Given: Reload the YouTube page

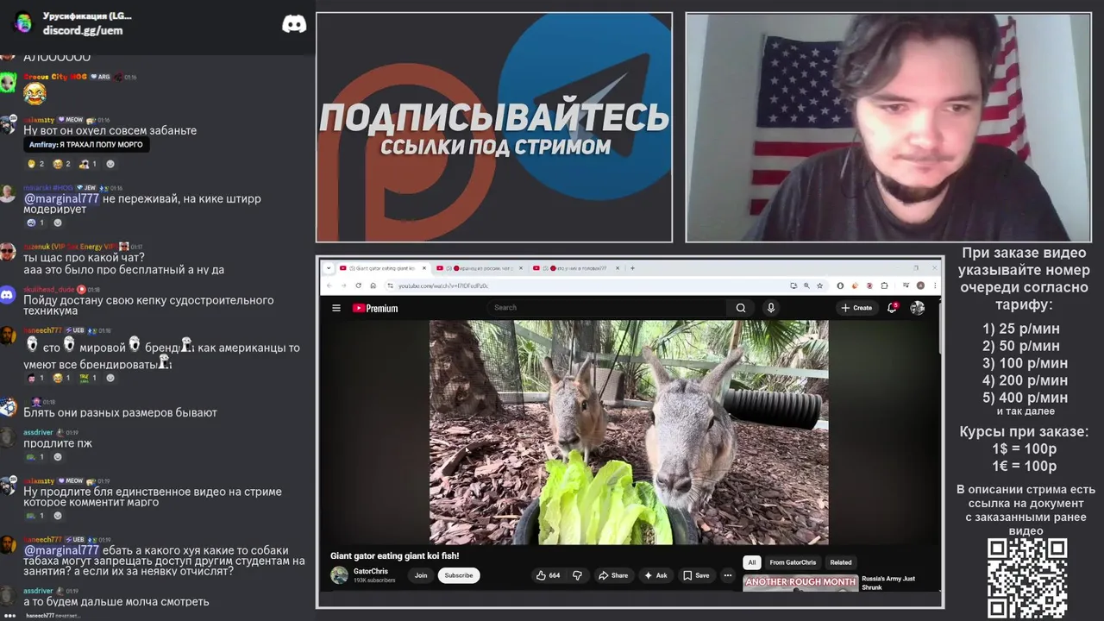Looking at the screenshot, I should (x=359, y=285).
